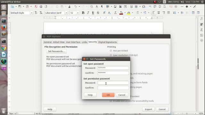Switch to the Security tab

(x=93, y=42)
